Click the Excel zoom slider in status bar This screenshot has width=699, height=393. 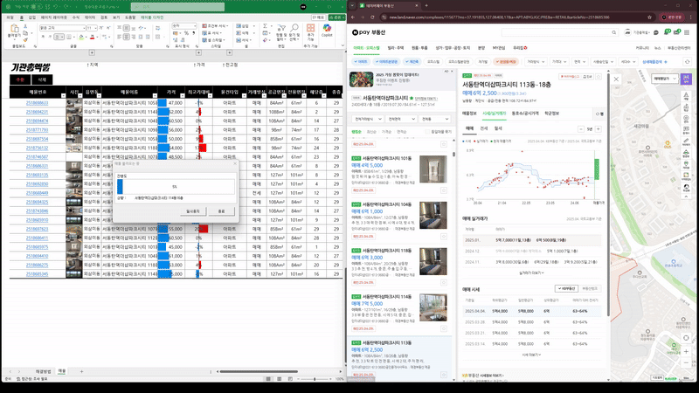[315, 379]
